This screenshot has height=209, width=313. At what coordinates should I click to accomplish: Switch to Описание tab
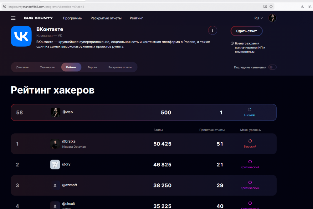pyautogui.click(x=23, y=67)
